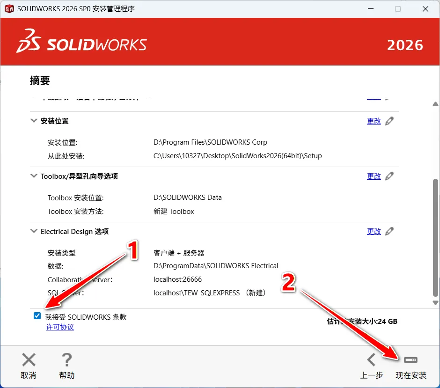
Task: Collapse the Toolbox/异型孔向导选项 section chevron
Action: point(34,176)
